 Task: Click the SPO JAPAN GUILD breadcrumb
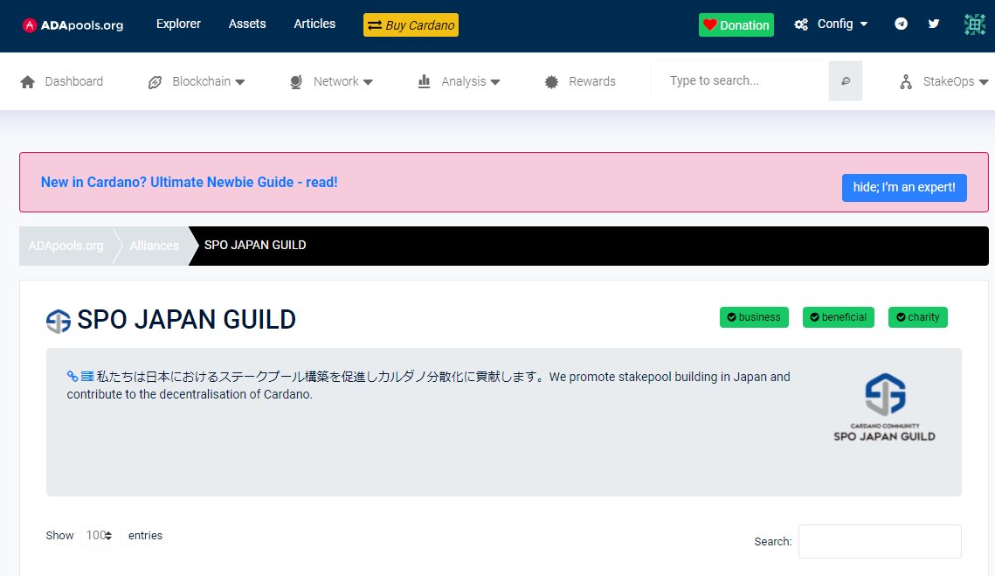(255, 245)
